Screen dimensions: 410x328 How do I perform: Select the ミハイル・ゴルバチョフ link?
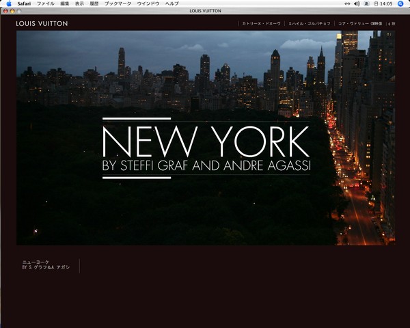pos(308,24)
